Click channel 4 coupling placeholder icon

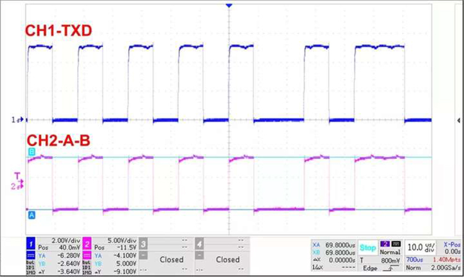pos(199,255)
